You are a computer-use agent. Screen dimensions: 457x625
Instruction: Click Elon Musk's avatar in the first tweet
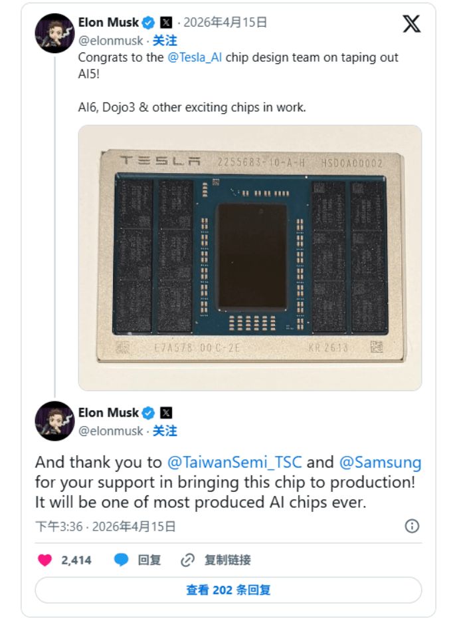(54, 33)
